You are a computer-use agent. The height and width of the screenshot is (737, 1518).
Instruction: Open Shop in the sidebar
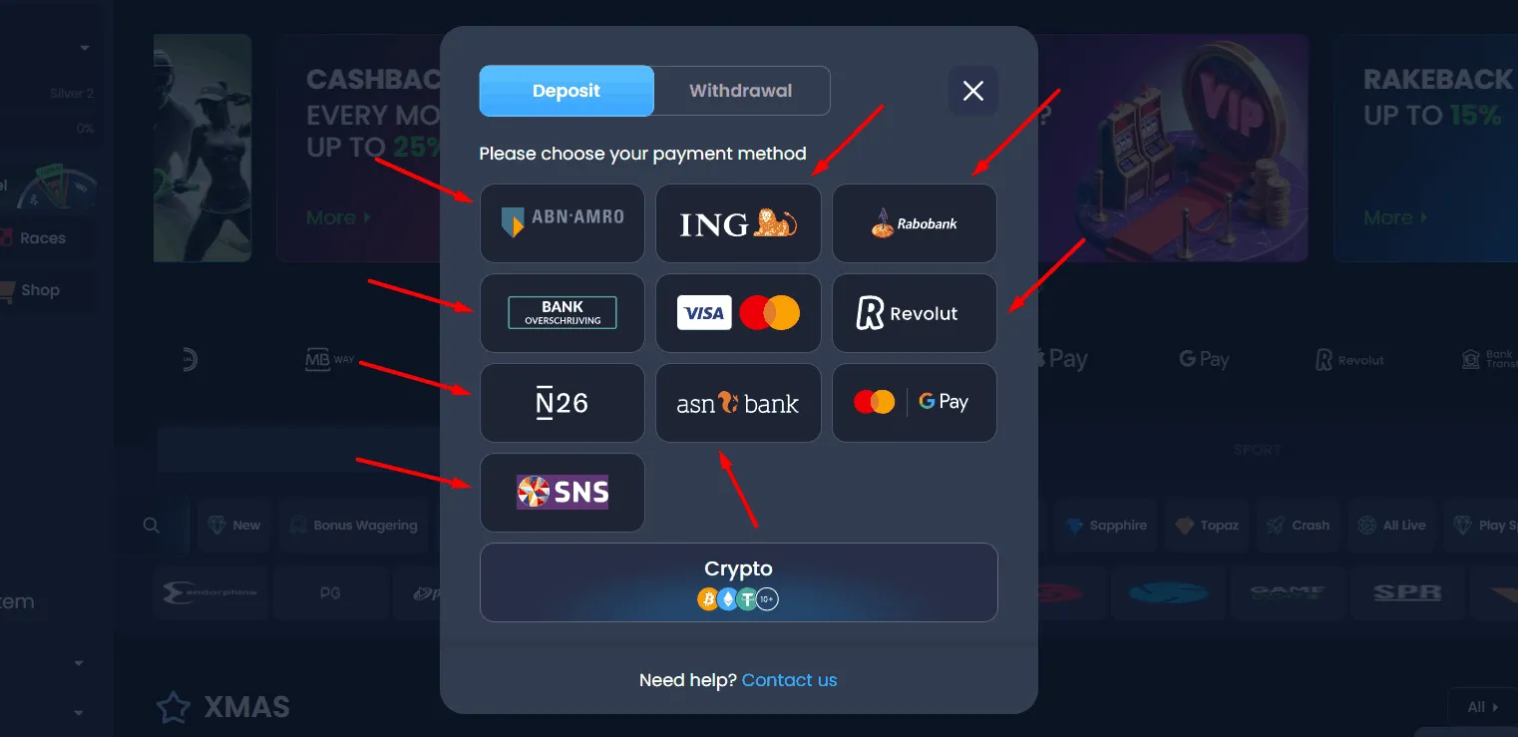[x=40, y=290]
